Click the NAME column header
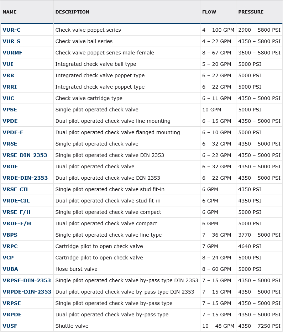This screenshot has width=283, height=332. tap(10, 12)
